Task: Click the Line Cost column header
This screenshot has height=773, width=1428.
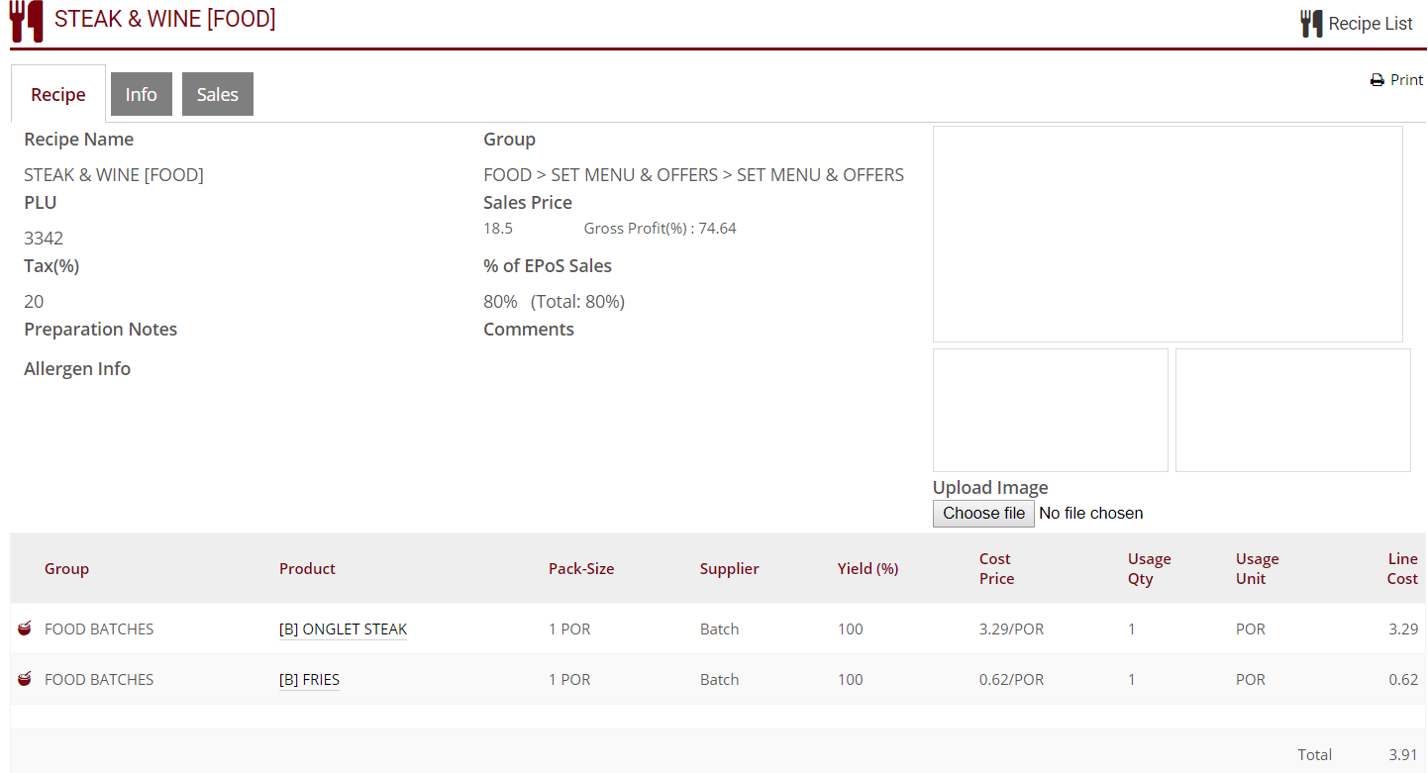Action: [x=1401, y=569]
